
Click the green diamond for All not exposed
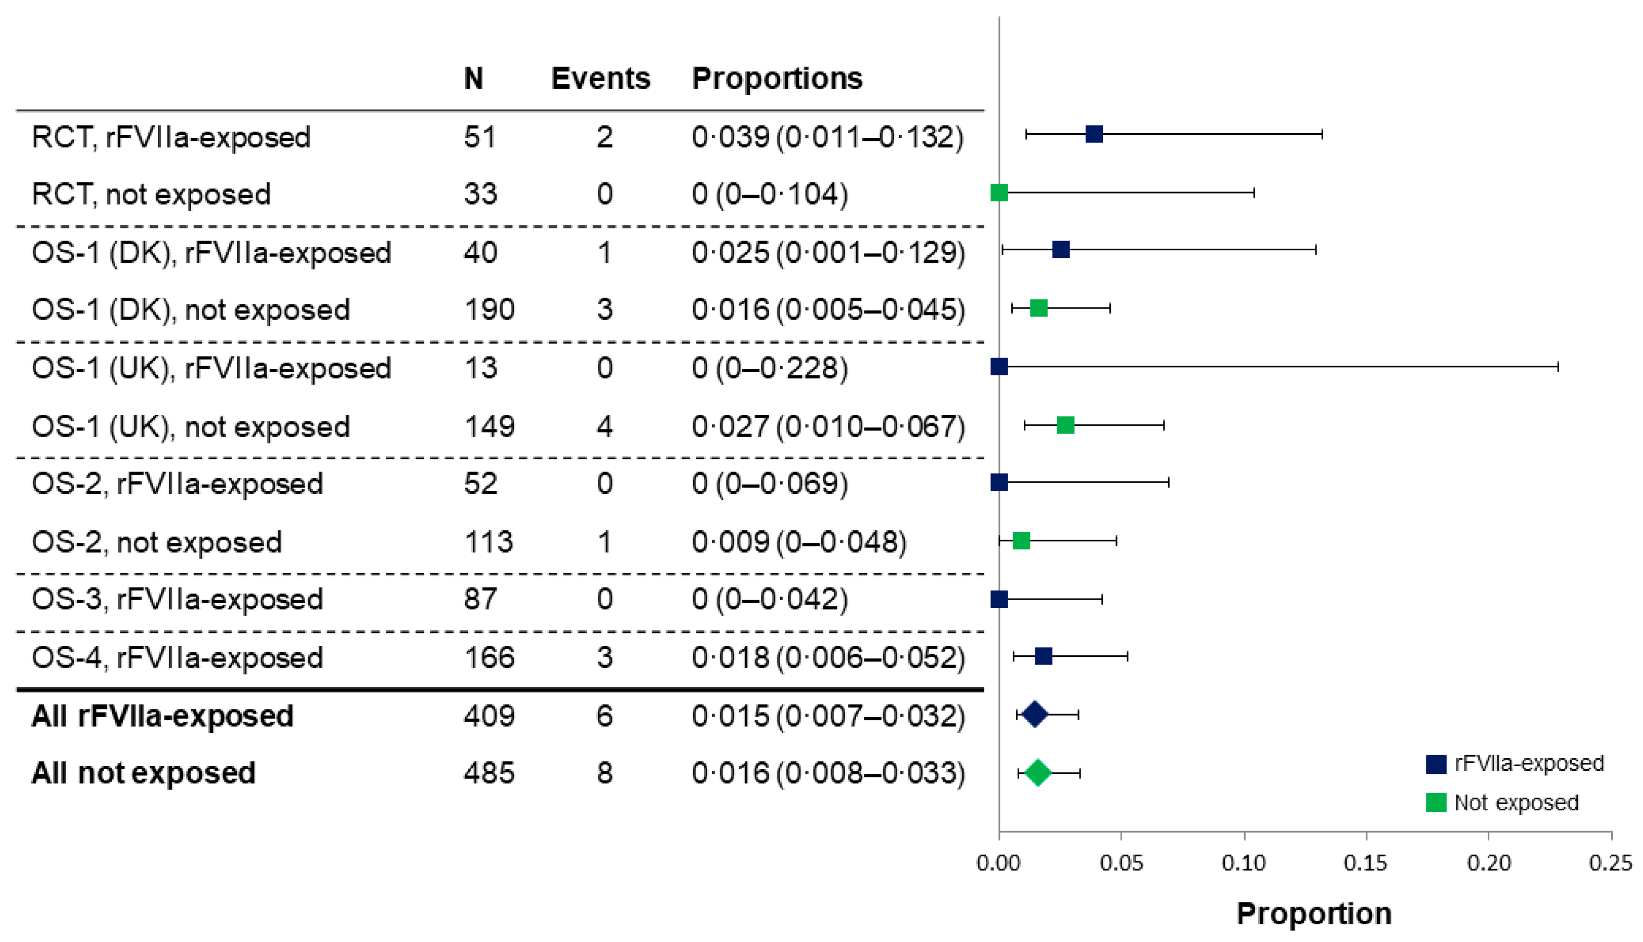coord(1038,772)
